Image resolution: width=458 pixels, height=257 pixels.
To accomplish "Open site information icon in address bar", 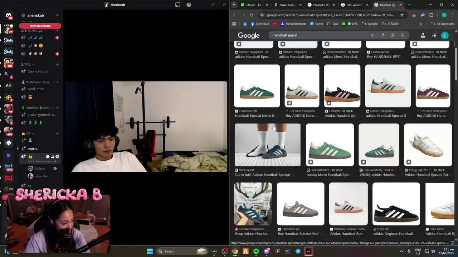I will [x=262, y=15].
